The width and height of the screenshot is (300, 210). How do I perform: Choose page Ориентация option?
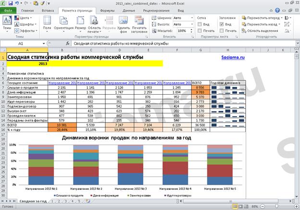(x=63, y=24)
